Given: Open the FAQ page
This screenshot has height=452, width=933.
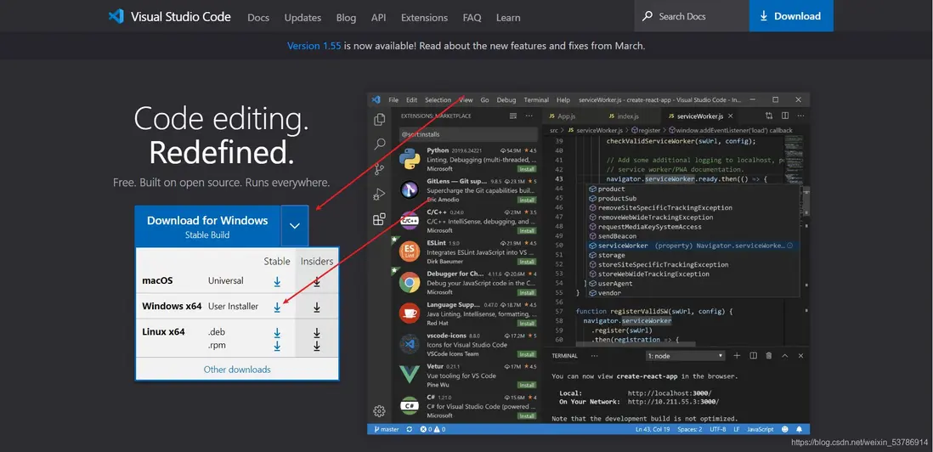Looking at the screenshot, I should pos(472,18).
